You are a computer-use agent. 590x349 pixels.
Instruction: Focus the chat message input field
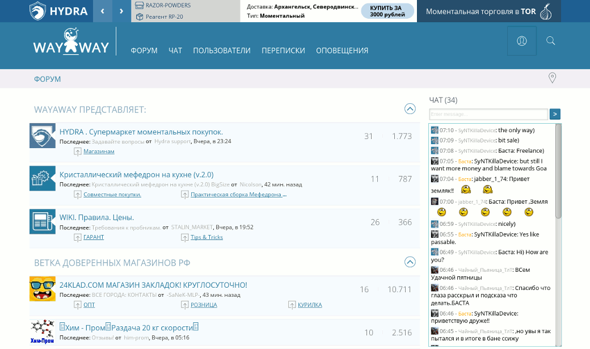488,114
